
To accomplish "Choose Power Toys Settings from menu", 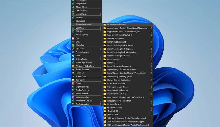I will [x=87, y=62].
